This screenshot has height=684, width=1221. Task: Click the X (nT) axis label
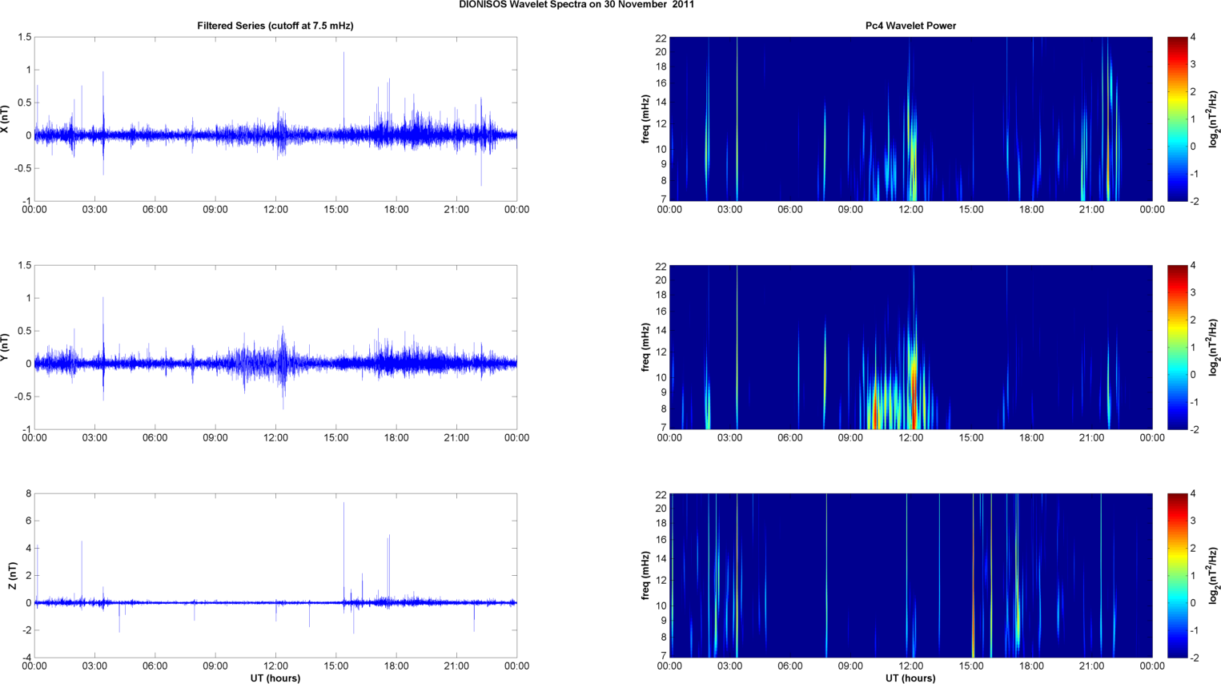(x=6, y=119)
